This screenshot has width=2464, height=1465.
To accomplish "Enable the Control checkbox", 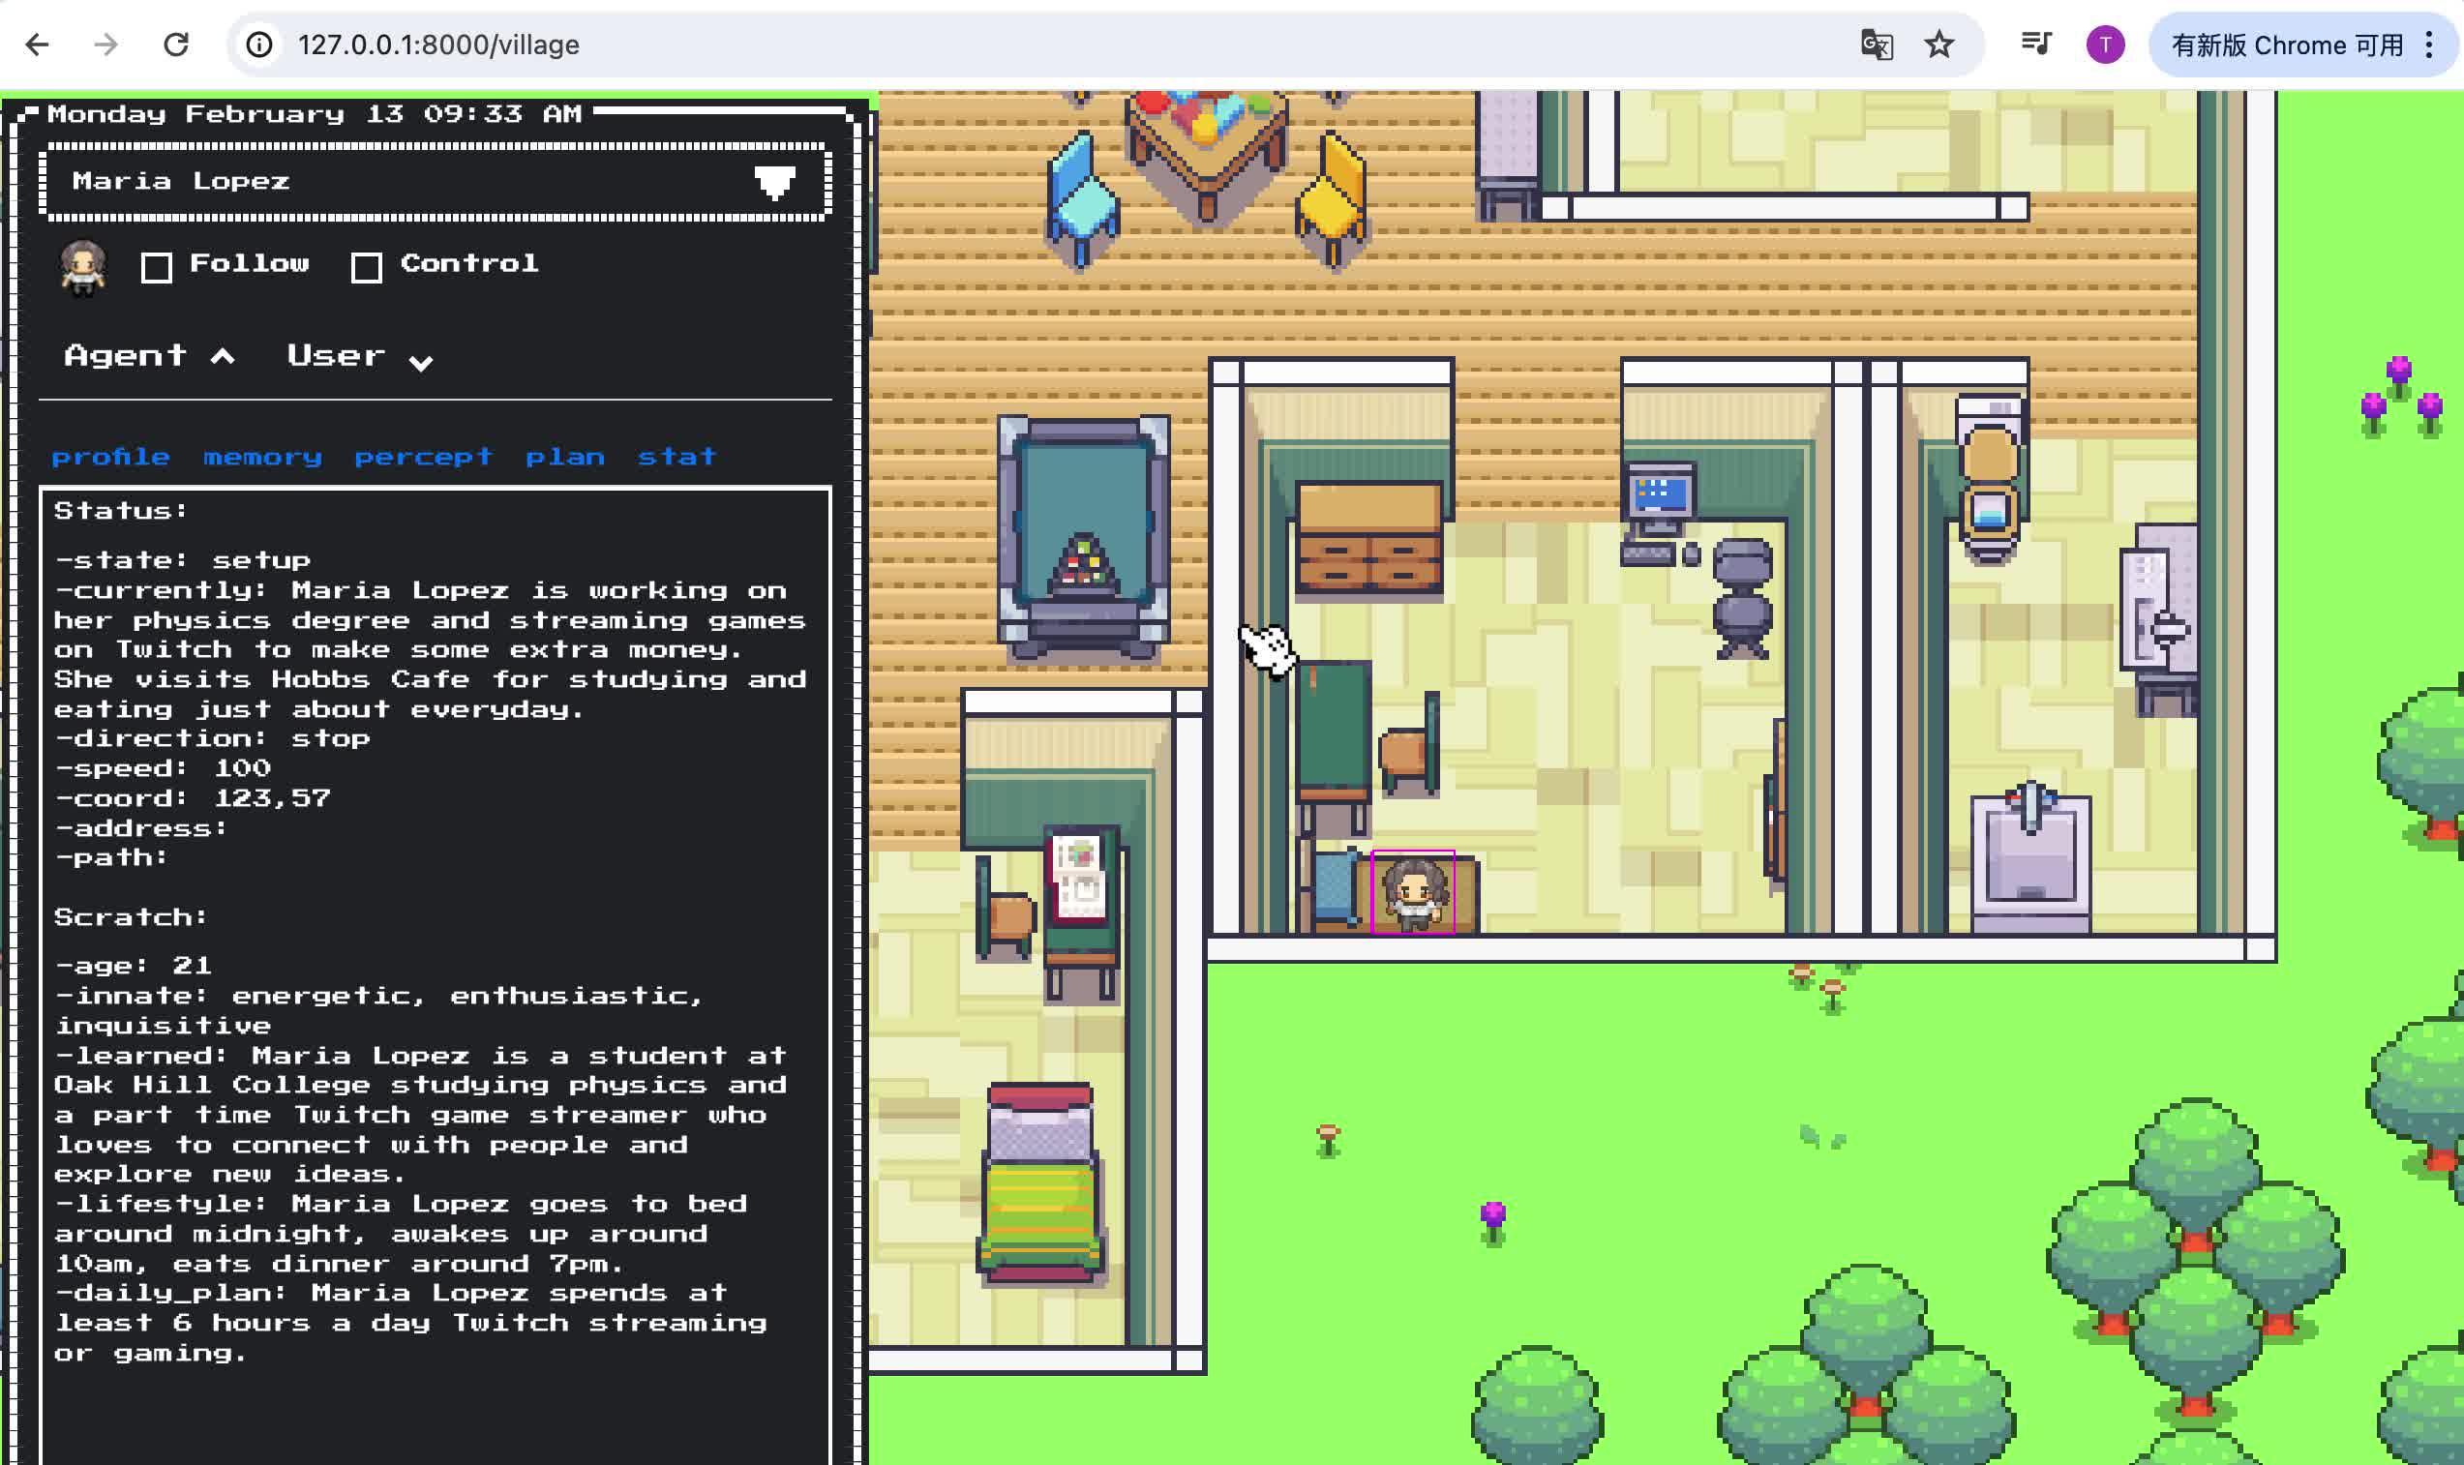I will [x=366, y=267].
